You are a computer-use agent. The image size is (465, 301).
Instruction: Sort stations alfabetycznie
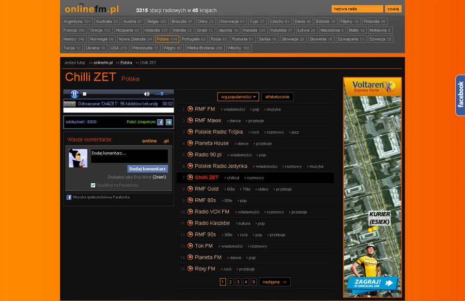(277, 97)
